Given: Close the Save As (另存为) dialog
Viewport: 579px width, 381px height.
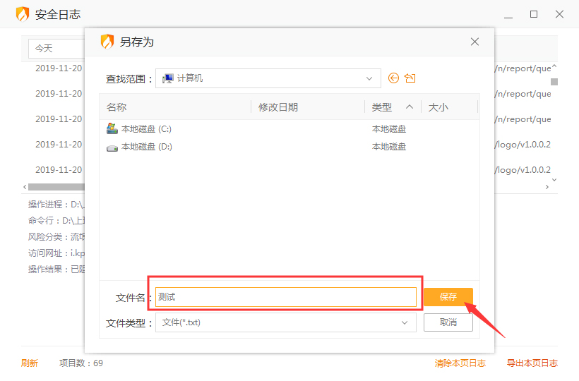Looking at the screenshot, I should (x=475, y=42).
